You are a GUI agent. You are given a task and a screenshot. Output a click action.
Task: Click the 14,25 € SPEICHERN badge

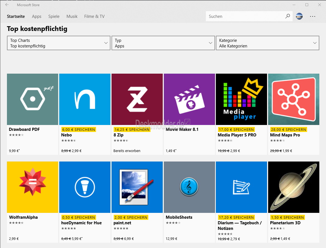click(132, 129)
